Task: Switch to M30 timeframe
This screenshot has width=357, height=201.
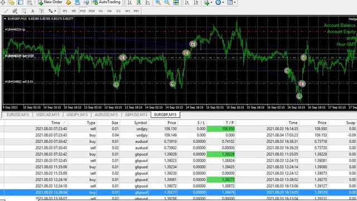Action: [x=91, y=11]
